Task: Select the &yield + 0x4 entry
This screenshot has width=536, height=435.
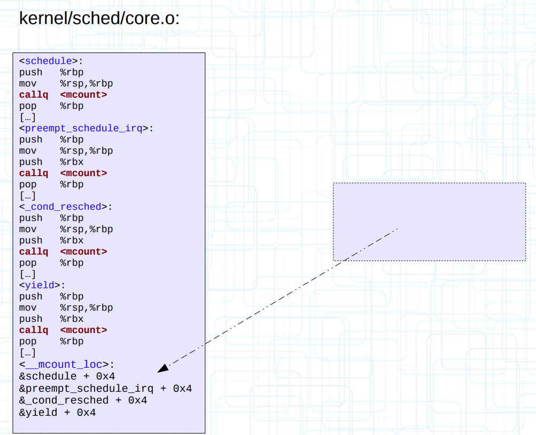Action: 57,413
